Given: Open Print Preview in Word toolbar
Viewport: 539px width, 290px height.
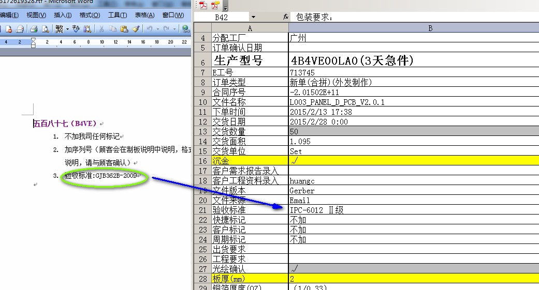Looking at the screenshot, I should (45, 29).
